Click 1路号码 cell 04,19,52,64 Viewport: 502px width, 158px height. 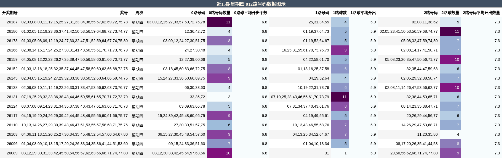319,78
